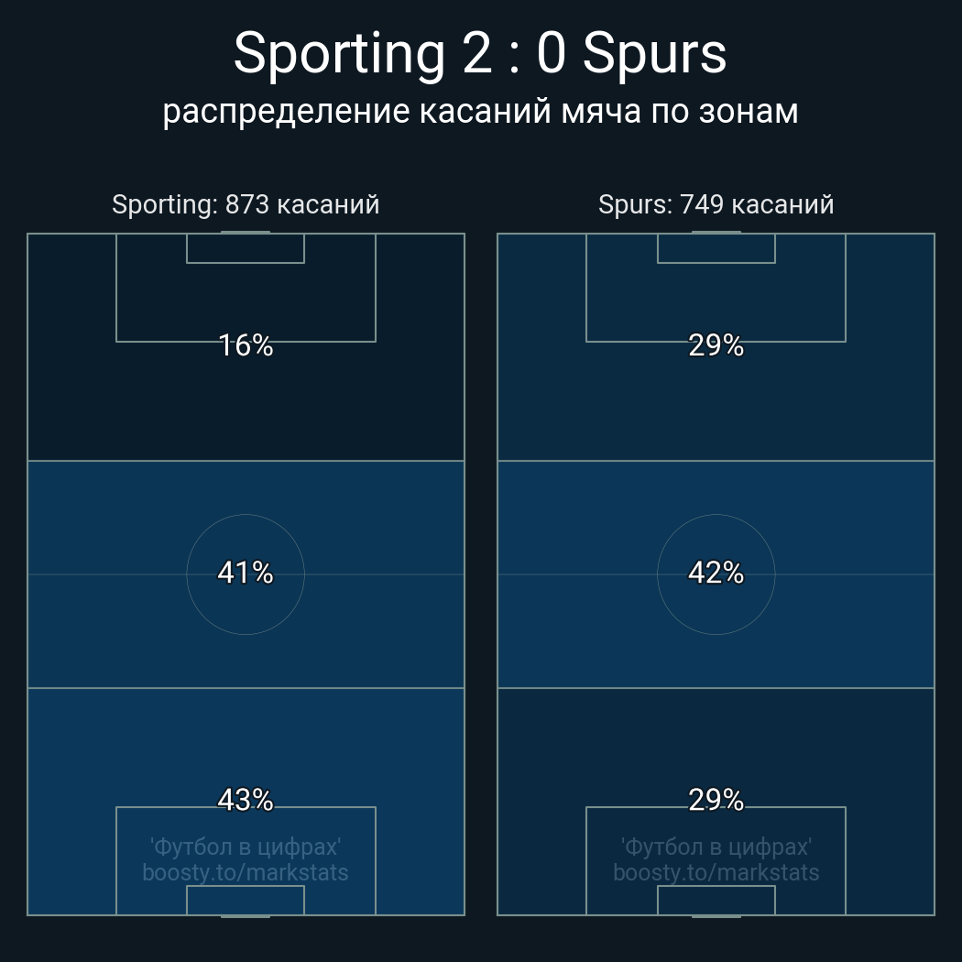This screenshot has width=962, height=962.
Task: Click the 16% label on Sporting pitch
Action: point(246,345)
